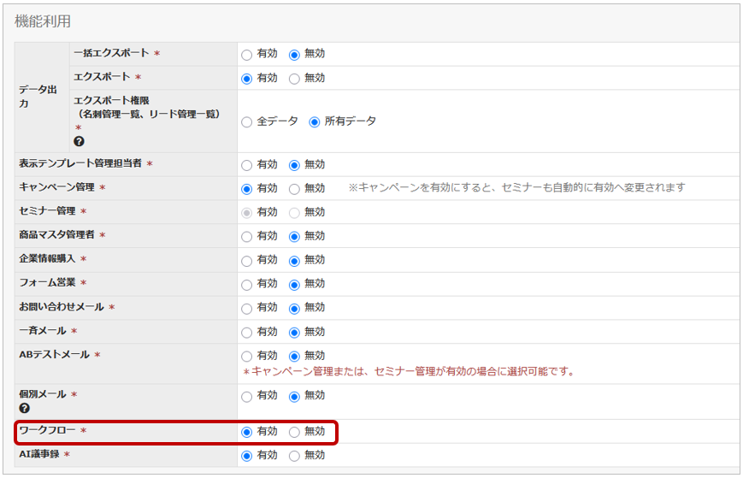Open help icon under エクスポート権限

pyautogui.click(x=79, y=141)
